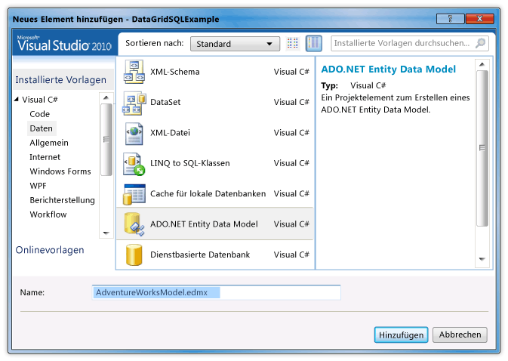Screen dimensions: 508x361
Task: Select the DataSet template icon
Action: [134, 103]
